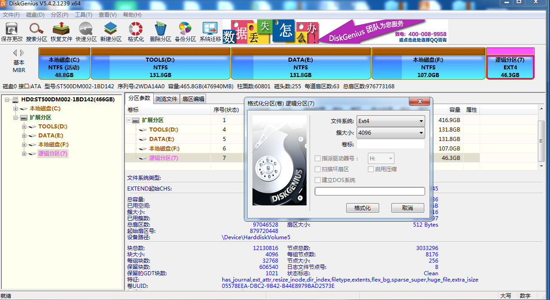Click drive icon beside DATA(E:) in disk tree

32,136
